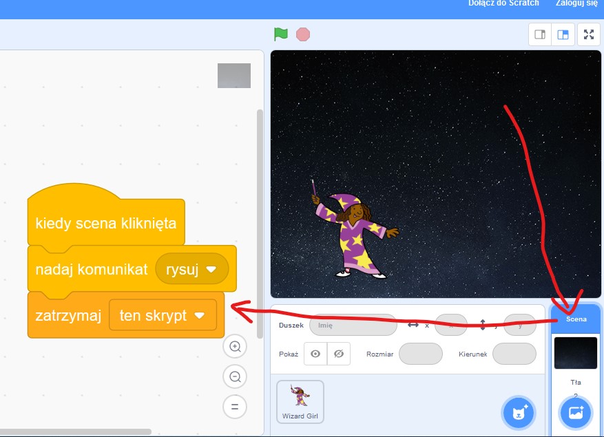Screen dimensions: 604x437
Task: Enter full screen stage mode
Action: click(x=588, y=34)
